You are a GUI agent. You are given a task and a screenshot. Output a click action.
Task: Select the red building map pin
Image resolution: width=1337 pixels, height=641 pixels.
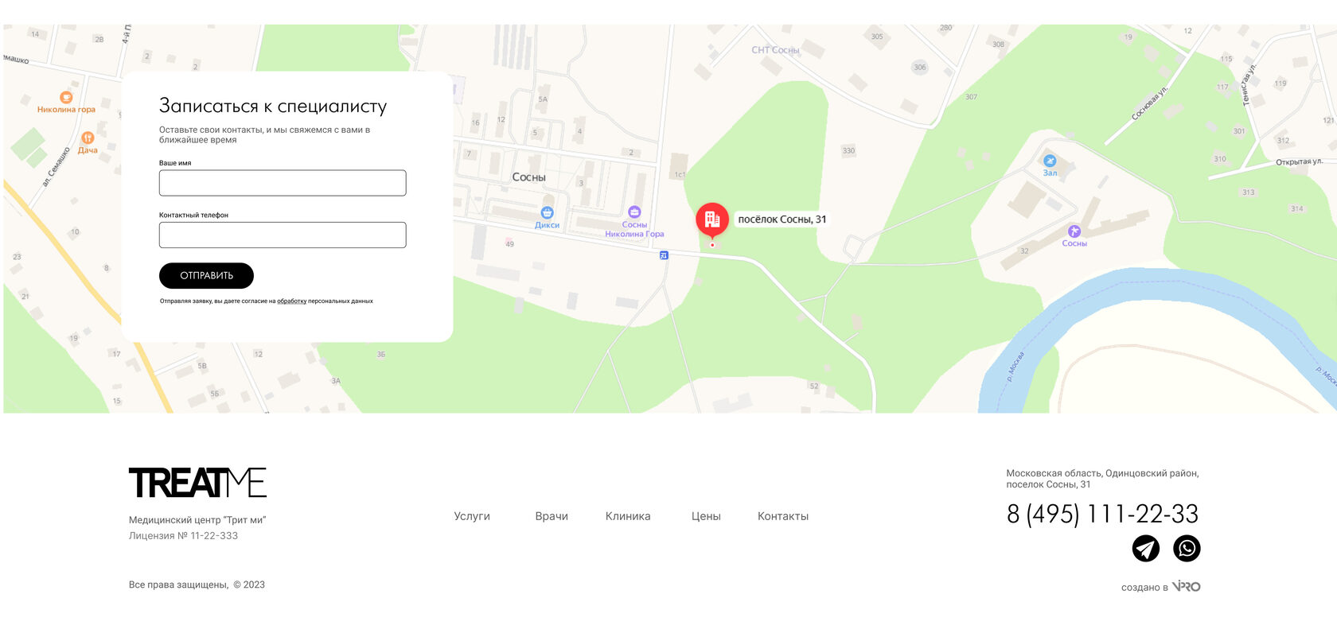coord(712,220)
